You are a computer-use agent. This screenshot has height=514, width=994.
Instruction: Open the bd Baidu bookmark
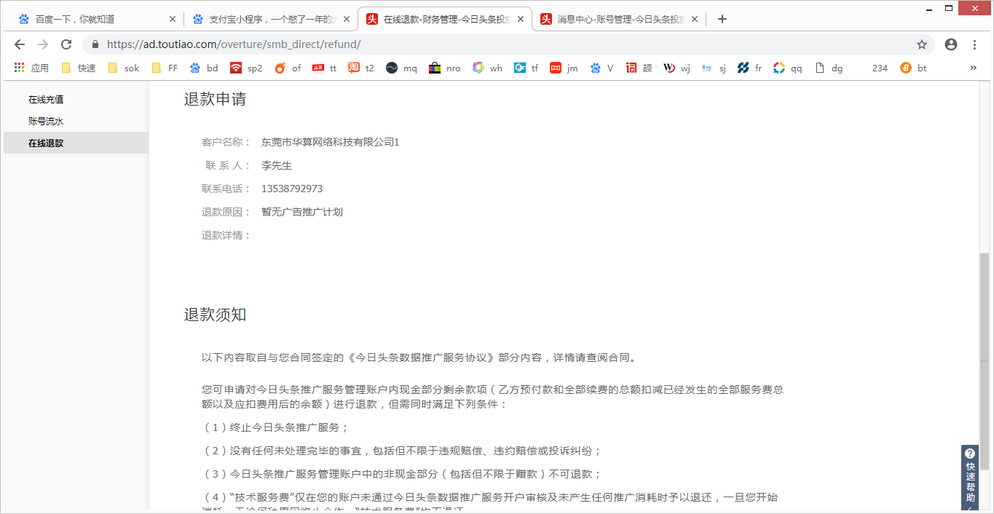(204, 68)
